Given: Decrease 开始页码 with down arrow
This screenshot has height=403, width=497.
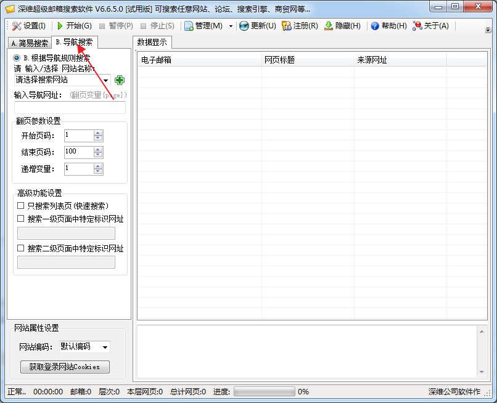Looking at the screenshot, I should [98, 139].
